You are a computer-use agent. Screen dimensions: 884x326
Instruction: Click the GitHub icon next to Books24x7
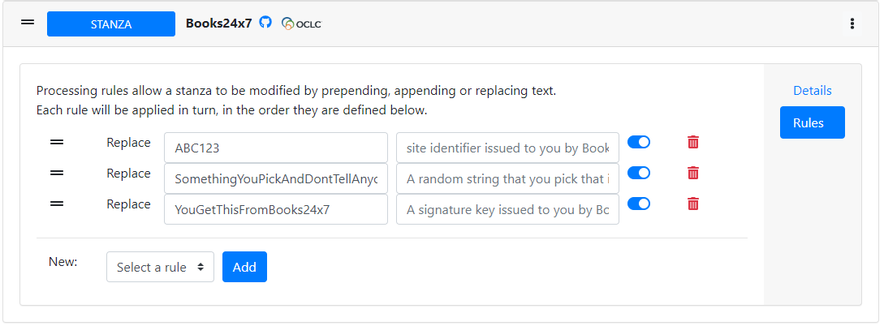[265, 23]
